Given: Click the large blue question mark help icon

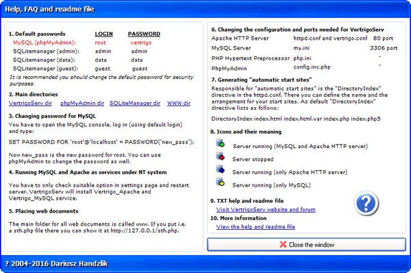Looking at the screenshot, I should click(x=366, y=203).
